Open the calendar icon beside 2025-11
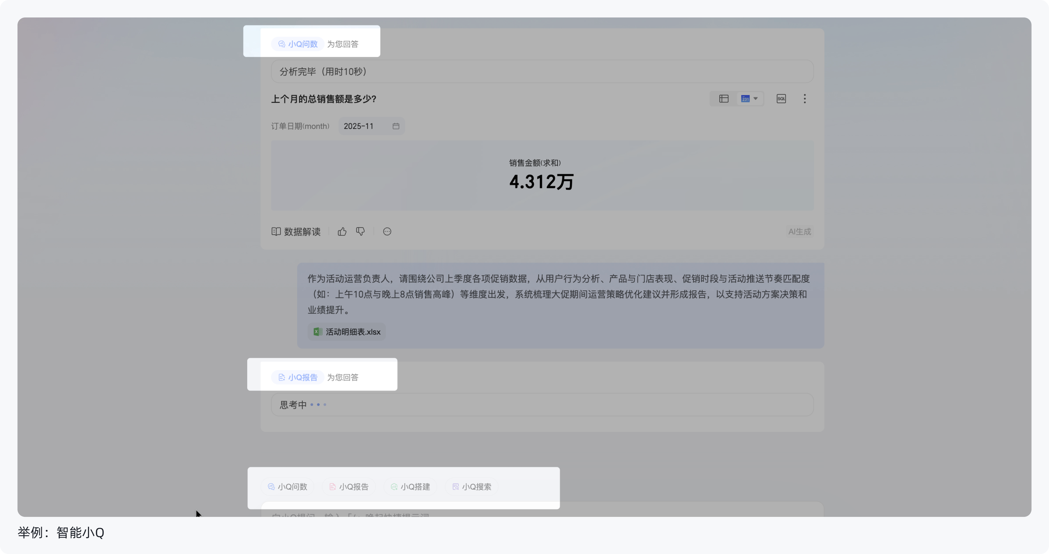Screen dimensions: 1049x554 [x=395, y=126]
